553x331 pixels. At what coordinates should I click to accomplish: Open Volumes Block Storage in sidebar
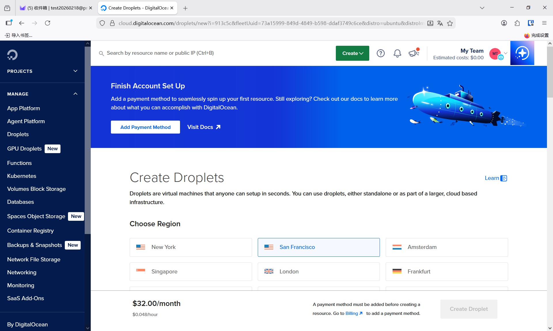[36, 189]
